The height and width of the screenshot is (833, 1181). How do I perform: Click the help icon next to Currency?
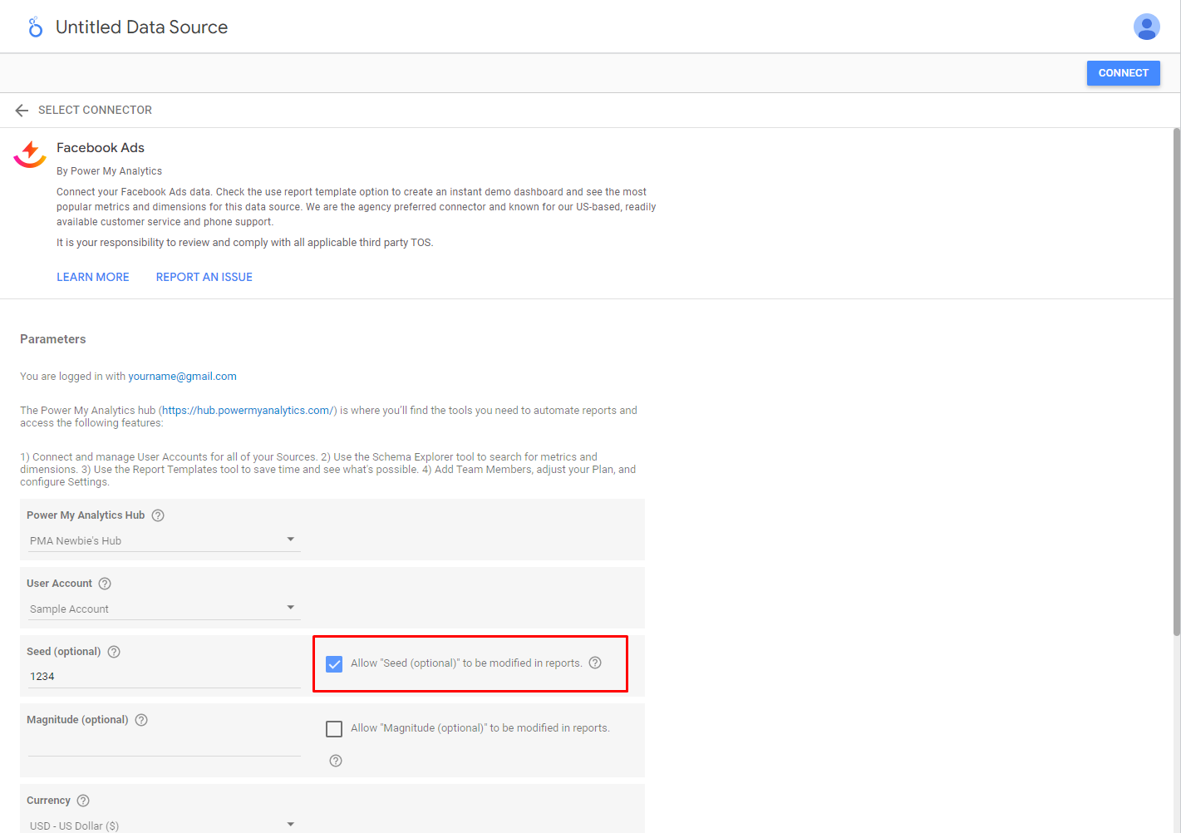tap(83, 801)
